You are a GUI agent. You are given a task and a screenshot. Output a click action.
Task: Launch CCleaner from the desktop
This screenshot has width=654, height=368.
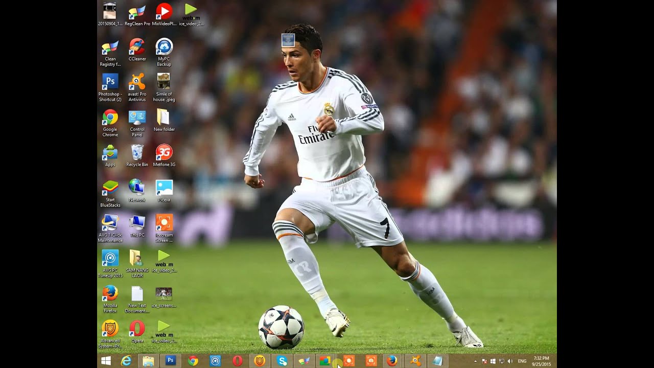(x=137, y=50)
